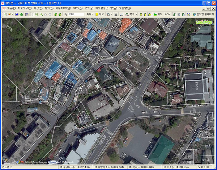Open the 창(W) menu
217x170 pixels.
(x=114, y=8)
